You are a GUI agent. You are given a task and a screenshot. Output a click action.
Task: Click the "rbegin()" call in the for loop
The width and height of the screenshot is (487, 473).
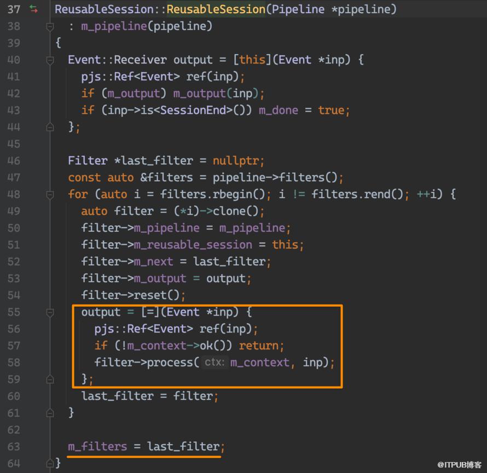coord(239,194)
